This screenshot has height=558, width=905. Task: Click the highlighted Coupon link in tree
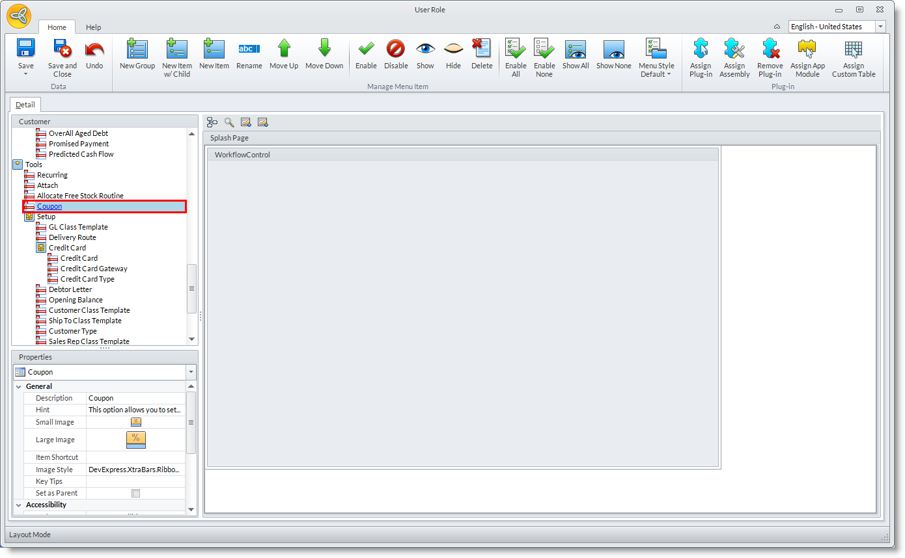[x=49, y=206]
